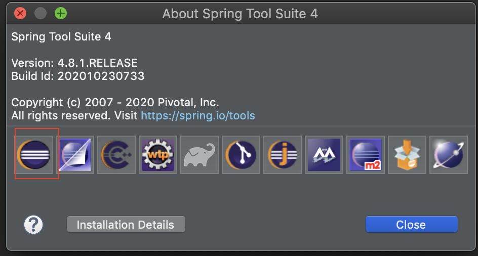Viewport: 478px width, 256px height.
Task: Close the About dialog with Close button
Action: 412,225
